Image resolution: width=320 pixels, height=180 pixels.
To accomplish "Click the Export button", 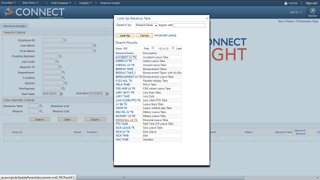I will tap(95, 119).
